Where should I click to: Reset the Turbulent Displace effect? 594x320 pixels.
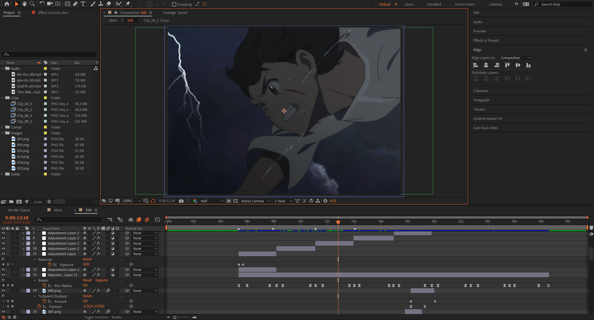click(87, 296)
